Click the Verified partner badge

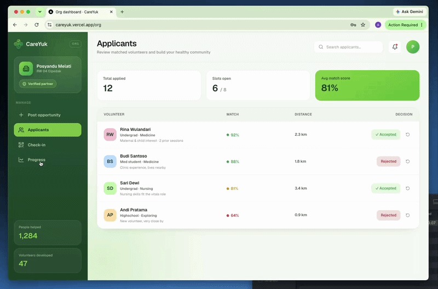(x=38, y=84)
